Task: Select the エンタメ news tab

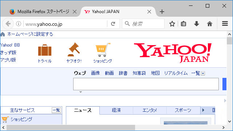Action: [x=150, y=110]
